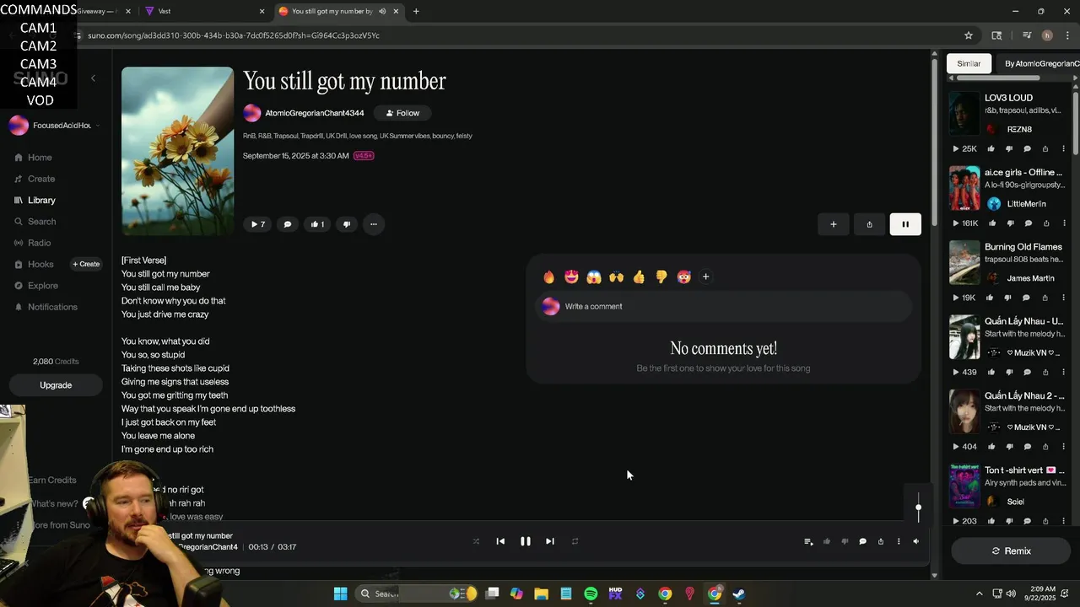
Task: Open the Burning Old Flames thumbnail
Action: point(964,262)
